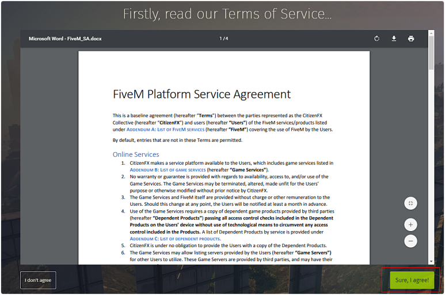
Task: Click the vertical scrollbar thumb
Action: pos(431,53)
